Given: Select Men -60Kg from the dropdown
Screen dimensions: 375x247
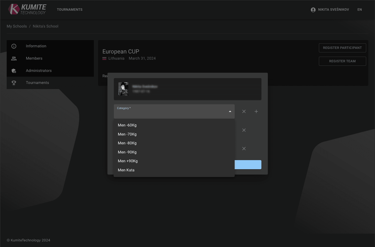Looking at the screenshot, I should point(127,125).
